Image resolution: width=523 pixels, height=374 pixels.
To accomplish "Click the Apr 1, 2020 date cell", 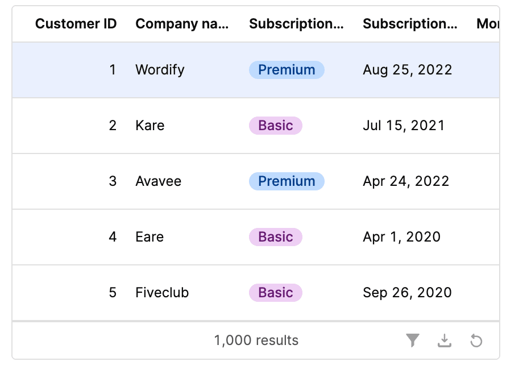I will (x=401, y=237).
